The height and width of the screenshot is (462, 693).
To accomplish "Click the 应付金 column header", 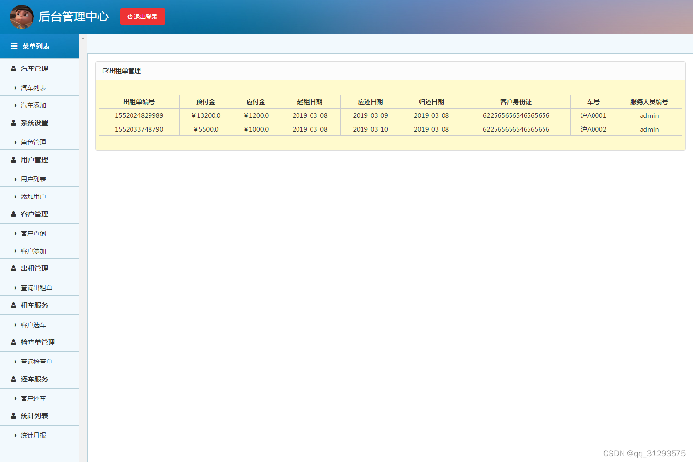I will point(256,102).
